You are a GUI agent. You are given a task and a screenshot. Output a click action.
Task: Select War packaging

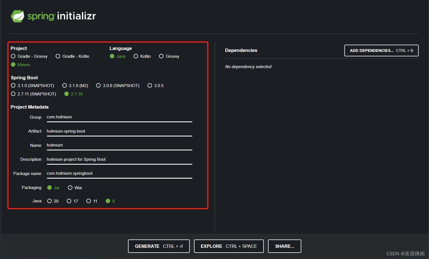click(x=75, y=188)
